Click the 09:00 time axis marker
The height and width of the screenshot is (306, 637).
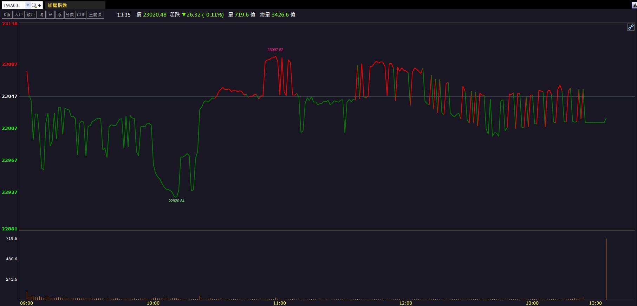(27, 303)
